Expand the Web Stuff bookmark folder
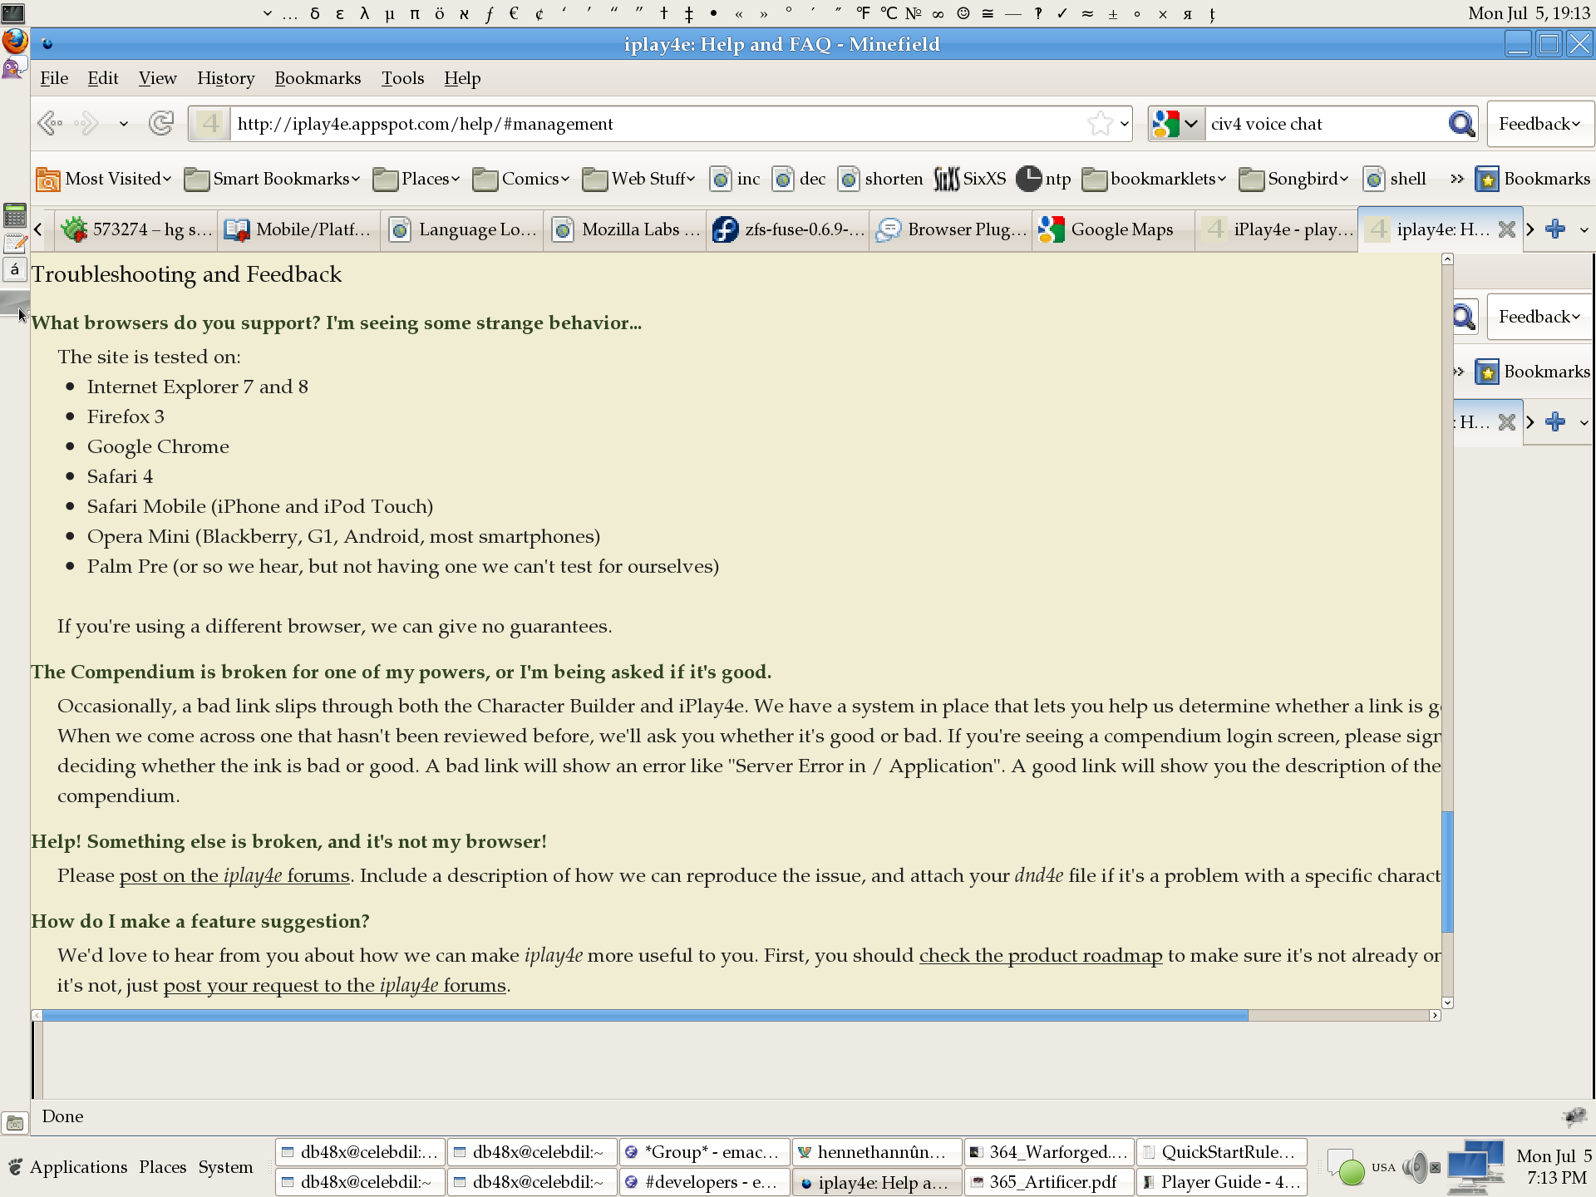 coord(638,179)
